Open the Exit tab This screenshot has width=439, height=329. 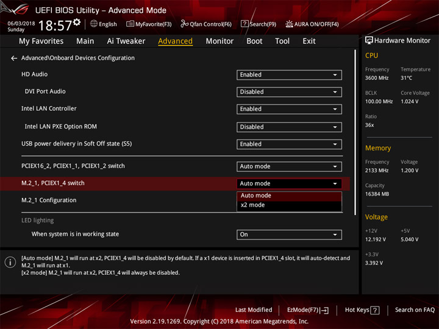309,41
